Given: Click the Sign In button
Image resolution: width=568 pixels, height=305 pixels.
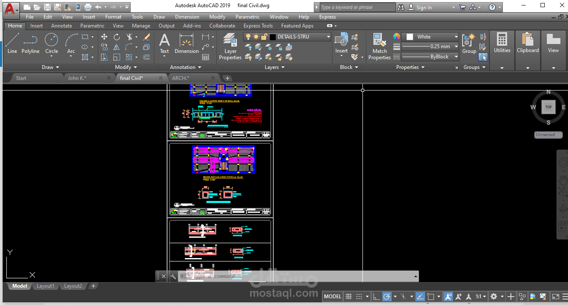Looking at the screenshot, I should click(x=424, y=7).
